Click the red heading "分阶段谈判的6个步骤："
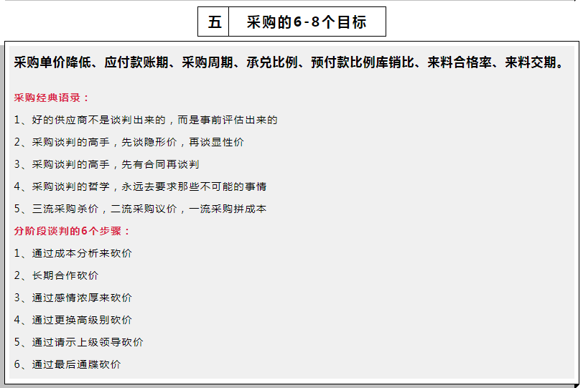583x388 pixels. coord(73,231)
